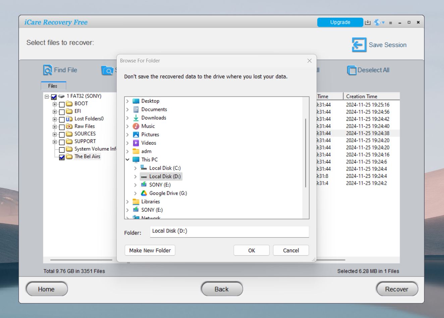
Task: Click the partially hidden folder search icon
Action: tap(107, 70)
